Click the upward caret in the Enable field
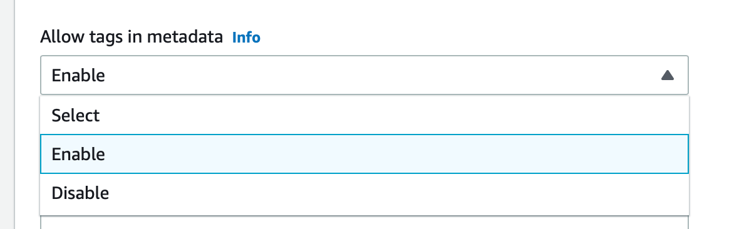The width and height of the screenshot is (739, 229). coord(668,75)
